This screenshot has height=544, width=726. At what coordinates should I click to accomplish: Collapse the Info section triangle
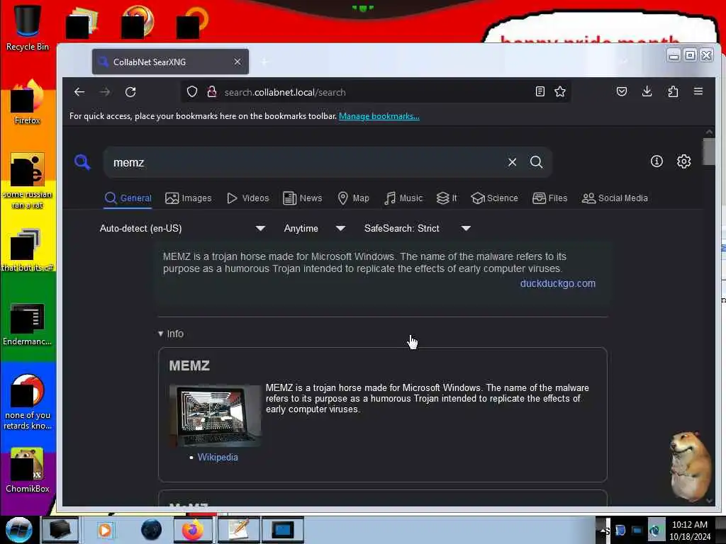pyautogui.click(x=161, y=334)
